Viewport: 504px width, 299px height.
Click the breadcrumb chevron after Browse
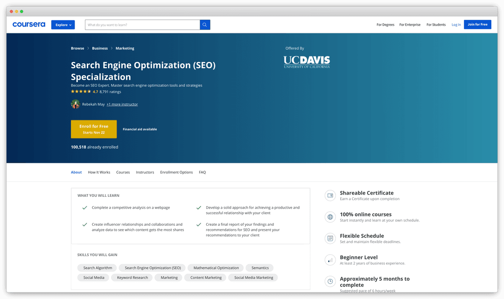coord(88,48)
